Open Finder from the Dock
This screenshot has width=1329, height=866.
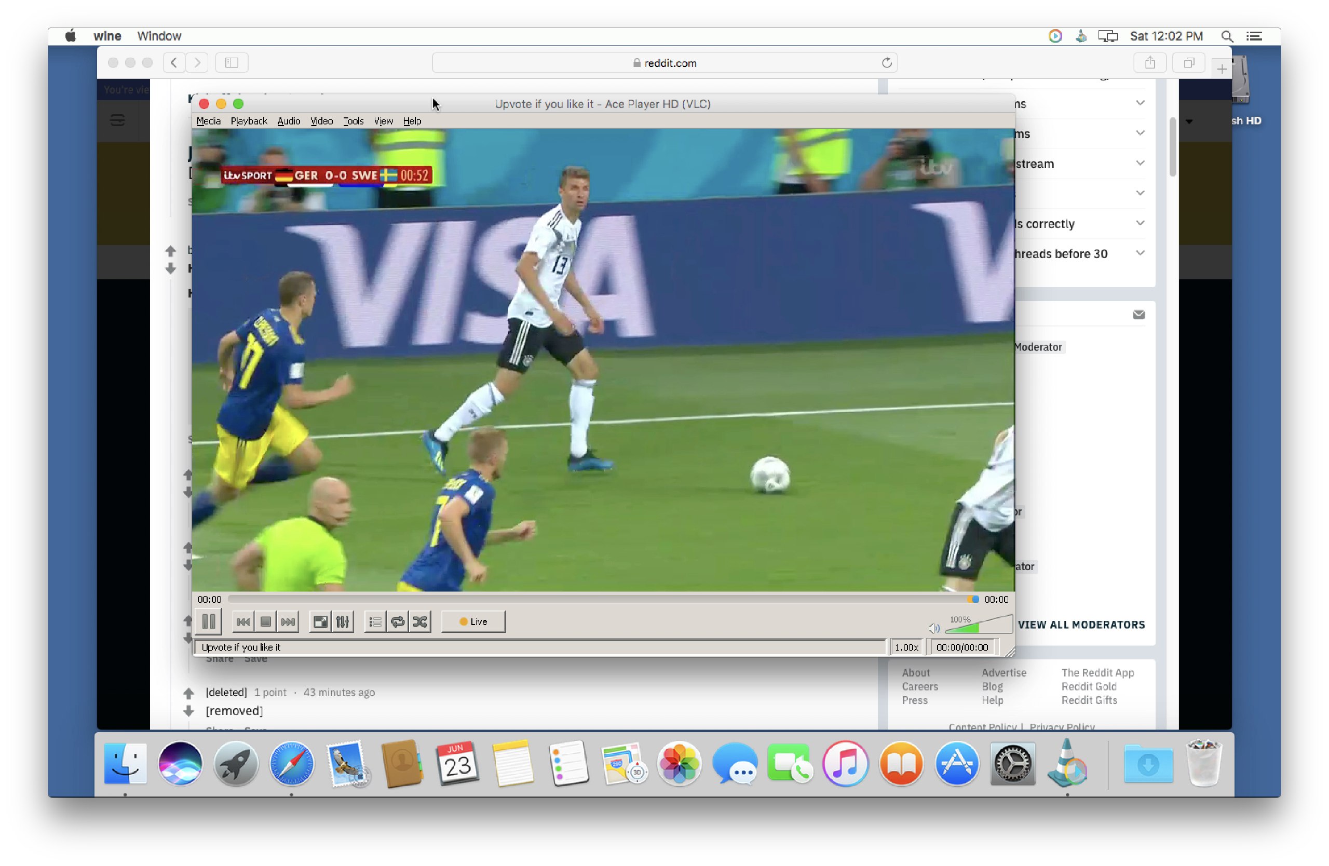click(x=125, y=763)
